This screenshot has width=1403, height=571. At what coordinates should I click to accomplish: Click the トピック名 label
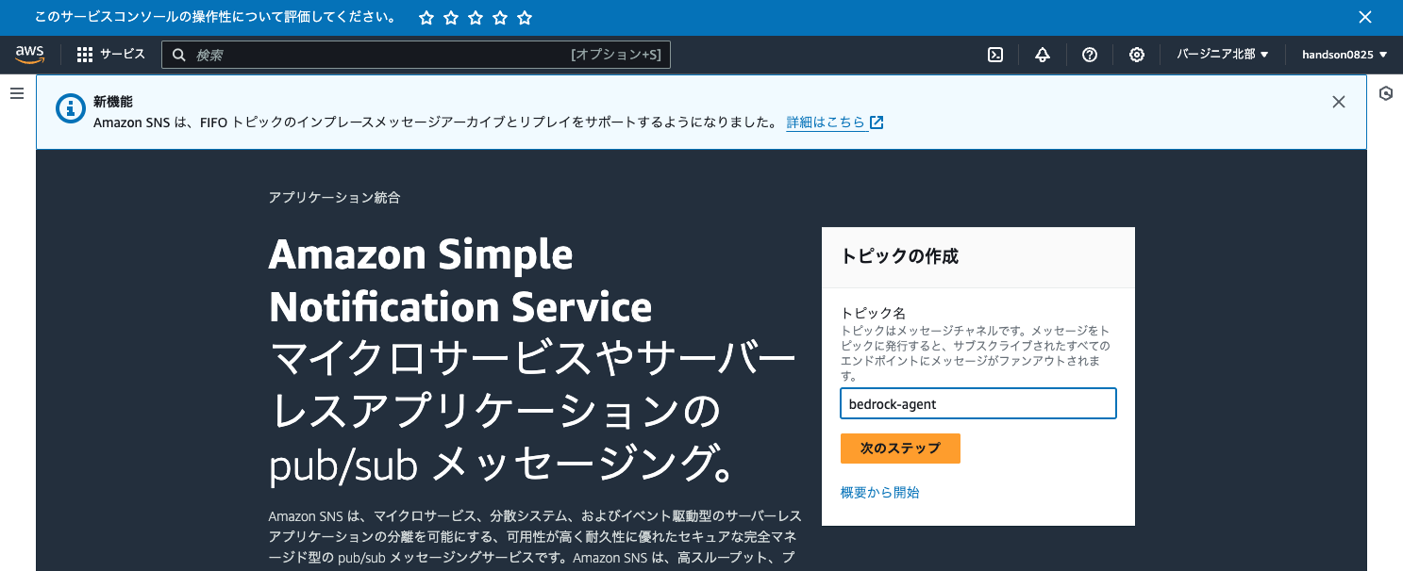point(873,313)
